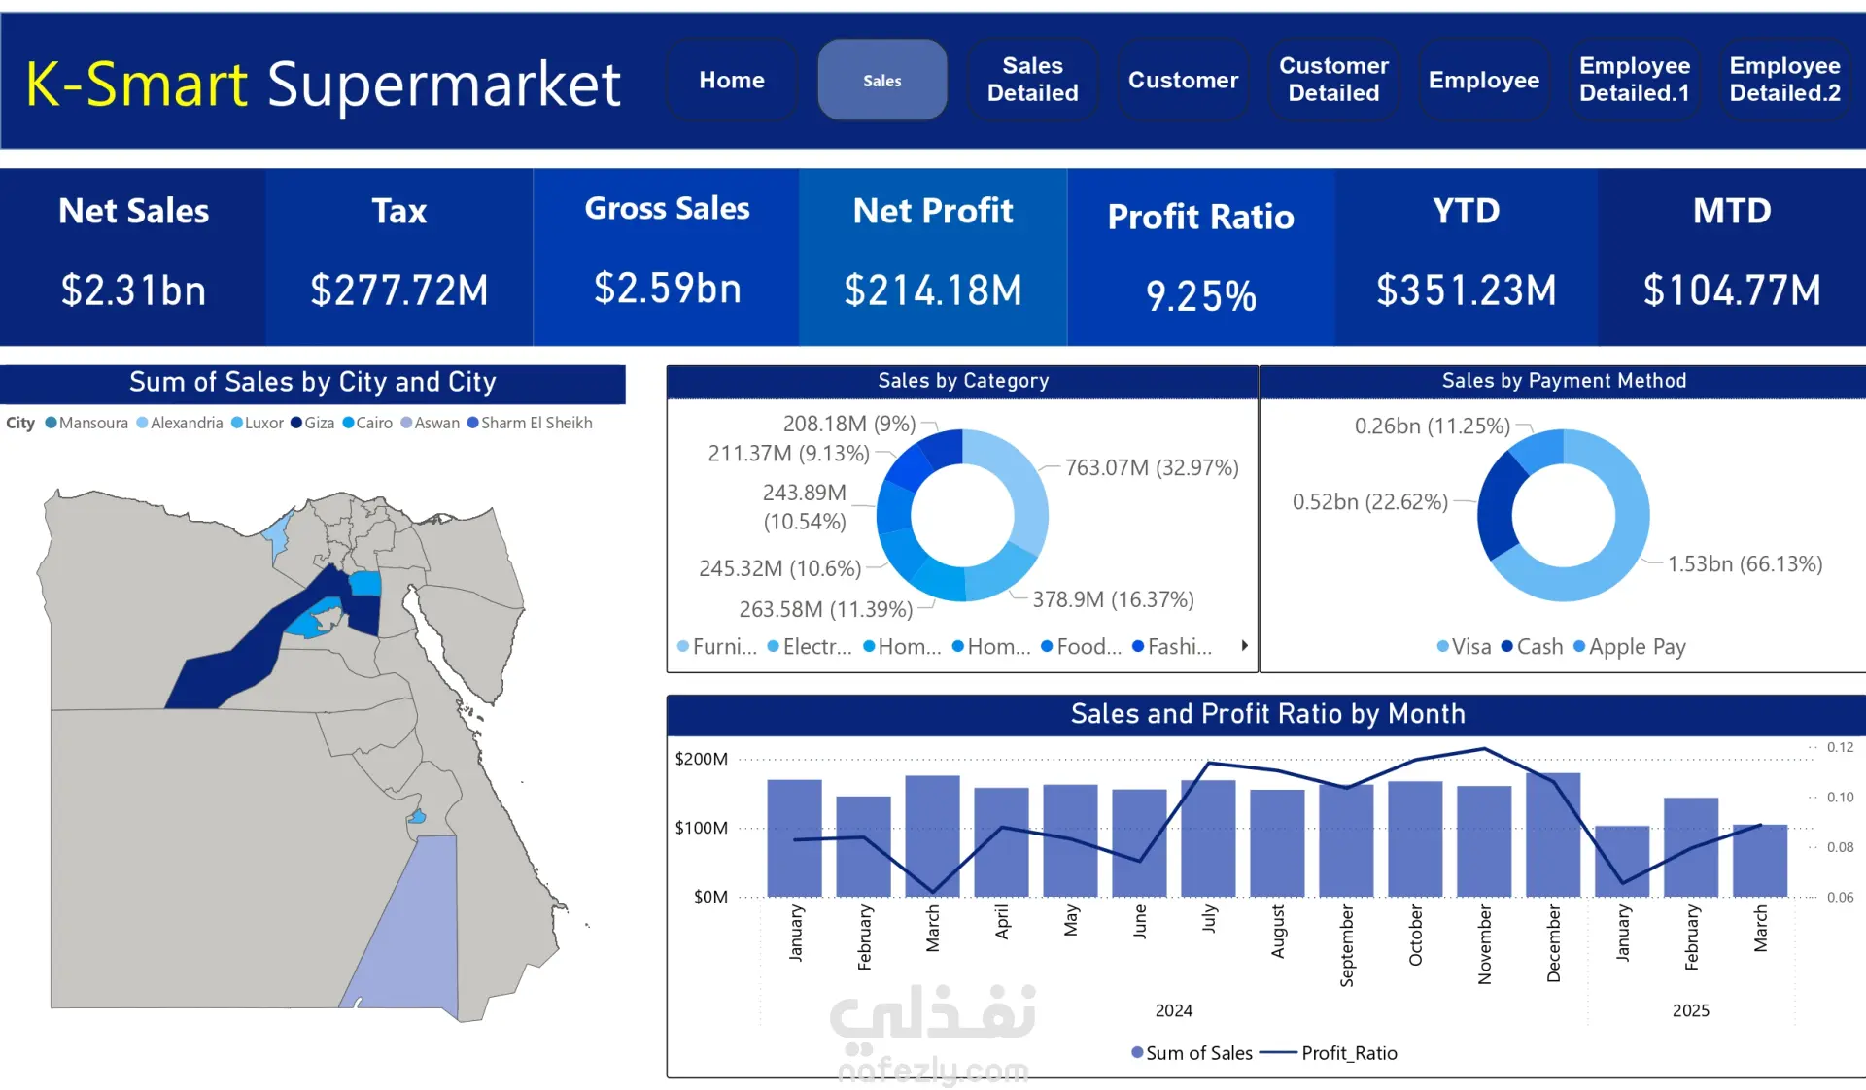Viewport: 1866px width, 1090px height.
Task: Switch to the Customer page tab
Action: (1183, 81)
